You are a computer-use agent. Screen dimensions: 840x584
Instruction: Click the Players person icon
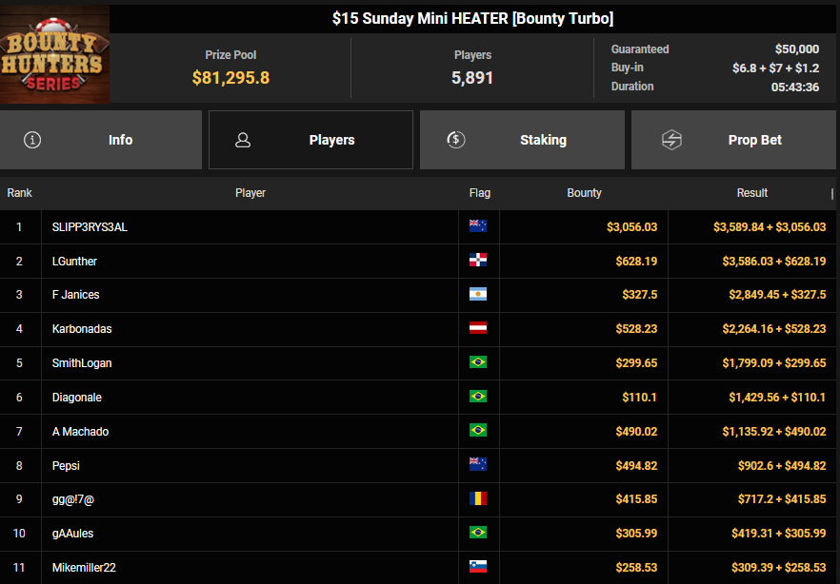click(243, 140)
